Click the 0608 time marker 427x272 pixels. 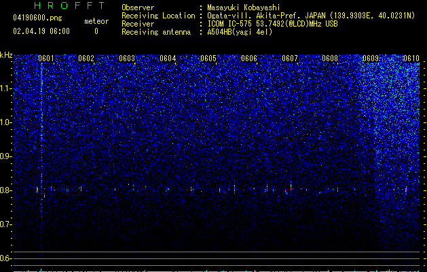pyautogui.click(x=330, y=58)
